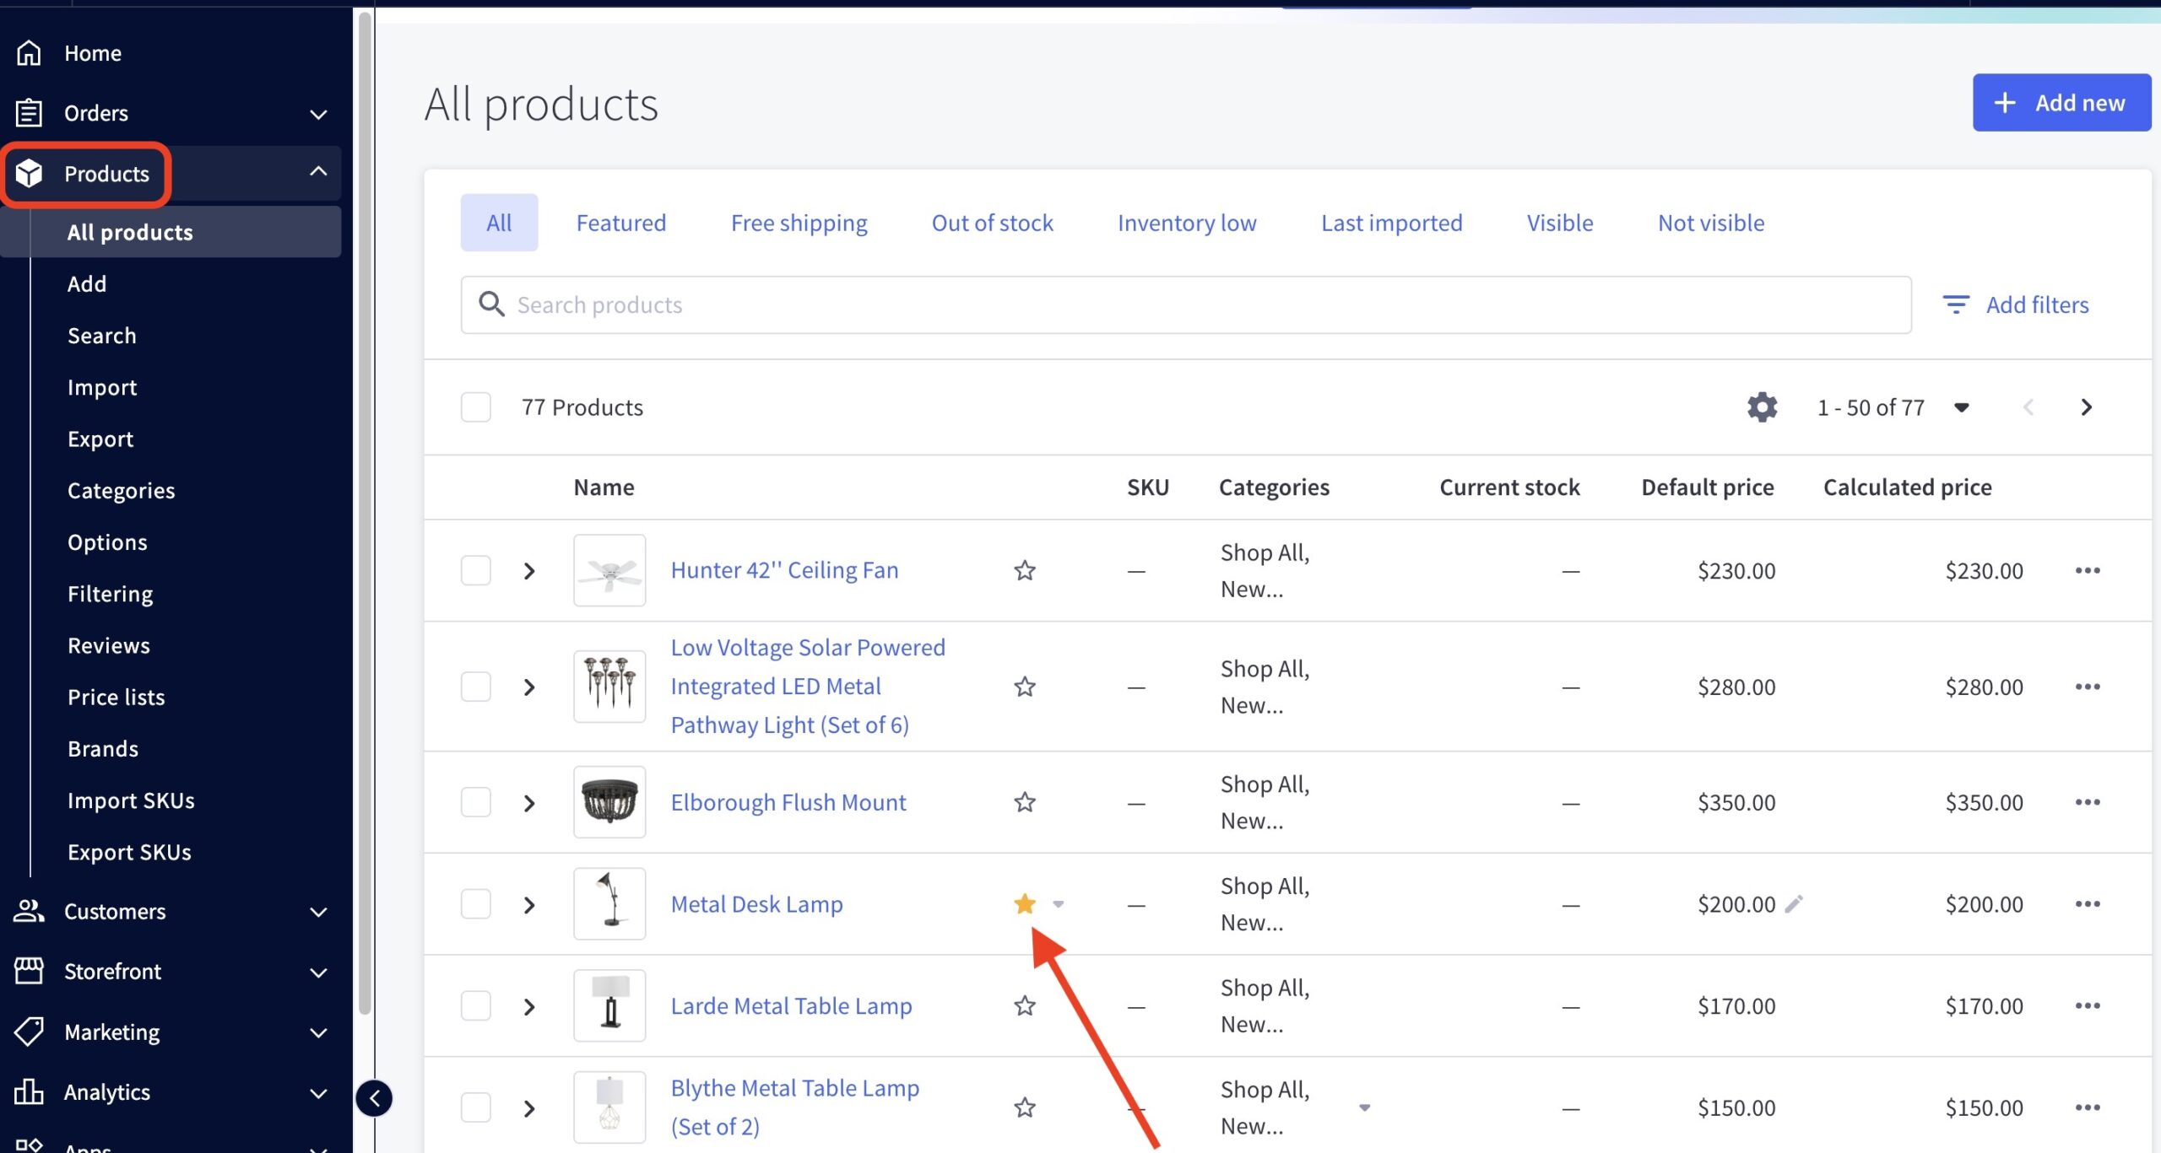This screenshot has height=1153, width=2161.
Task: Unfeature the Metal Desk Lamp by clicking its star
Action: tap(1025, 903)
